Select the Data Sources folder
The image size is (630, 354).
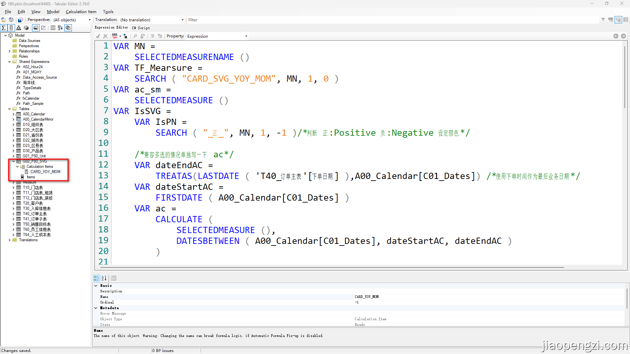click(x=30, y=41)
